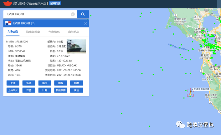Click the edit icon beside EVER FRONT title
This screenshot has height=135, width=221.
click(x=33, y=23)
